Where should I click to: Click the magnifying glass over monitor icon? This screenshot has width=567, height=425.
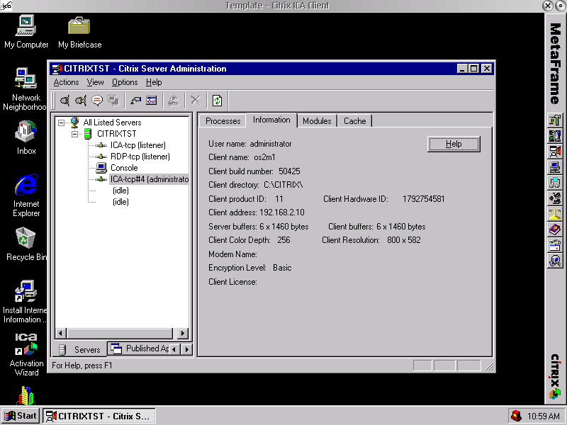tap(555, 261)
